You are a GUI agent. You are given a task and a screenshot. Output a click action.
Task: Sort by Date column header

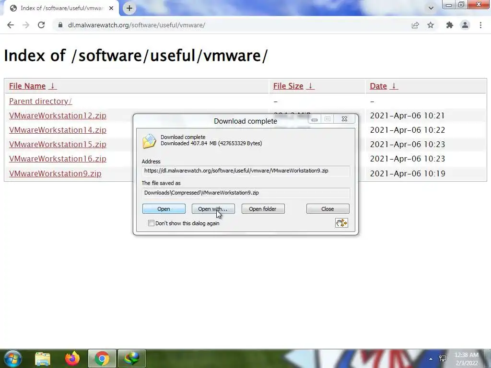(x=384, y=86)
